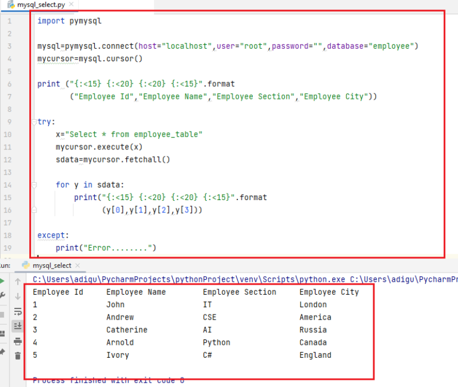458x387 pixels.
Task: Click "Employee Section" string on line 7
Action: (253, 96)
